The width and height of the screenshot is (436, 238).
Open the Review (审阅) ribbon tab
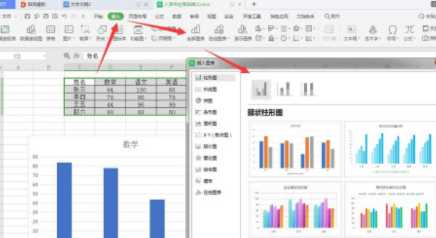tap(194, 17)
